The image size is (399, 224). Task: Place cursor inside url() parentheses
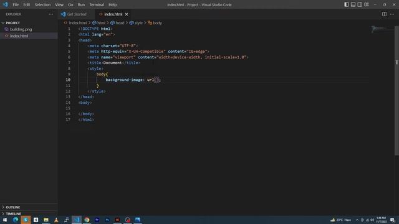pos(156,80)
